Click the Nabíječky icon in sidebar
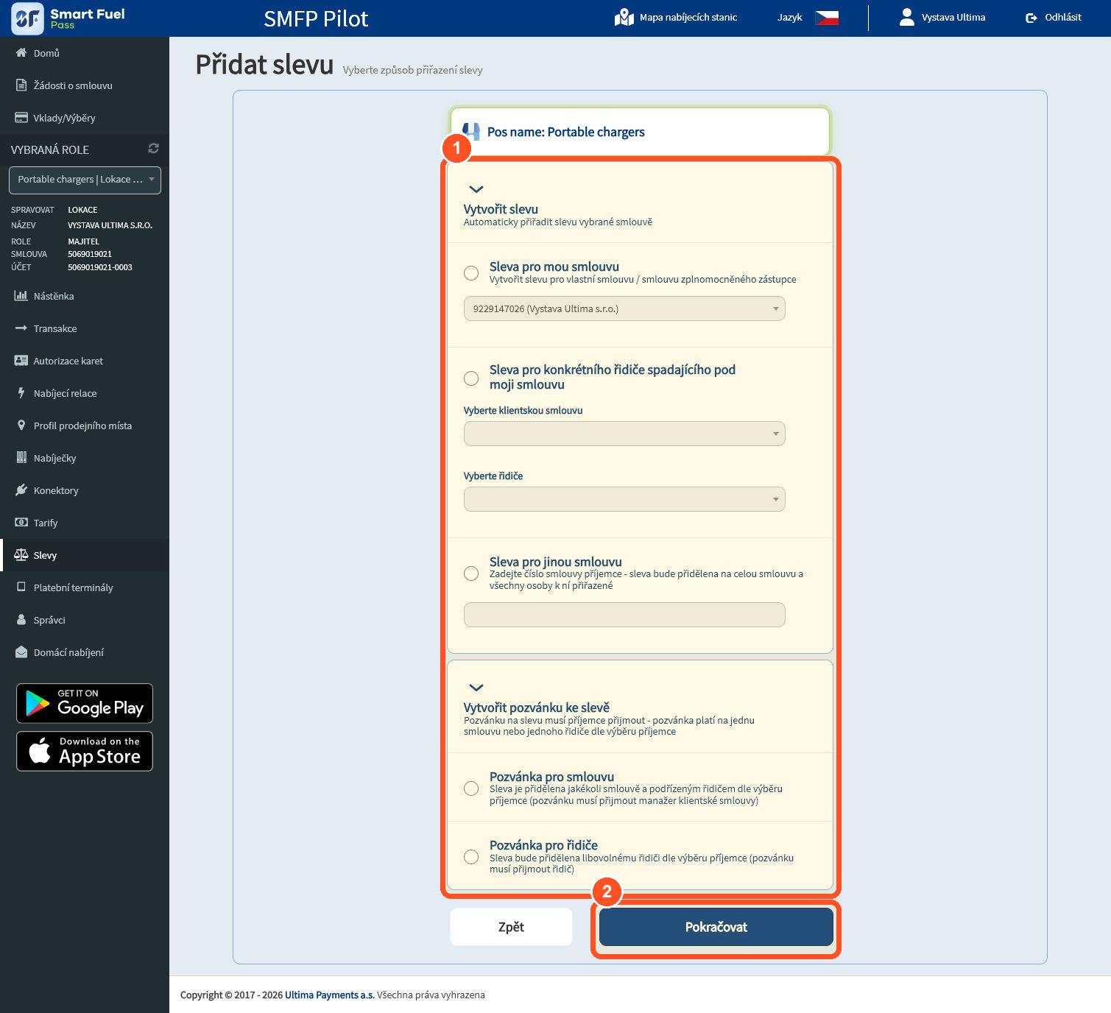 (x=21, y=458)
